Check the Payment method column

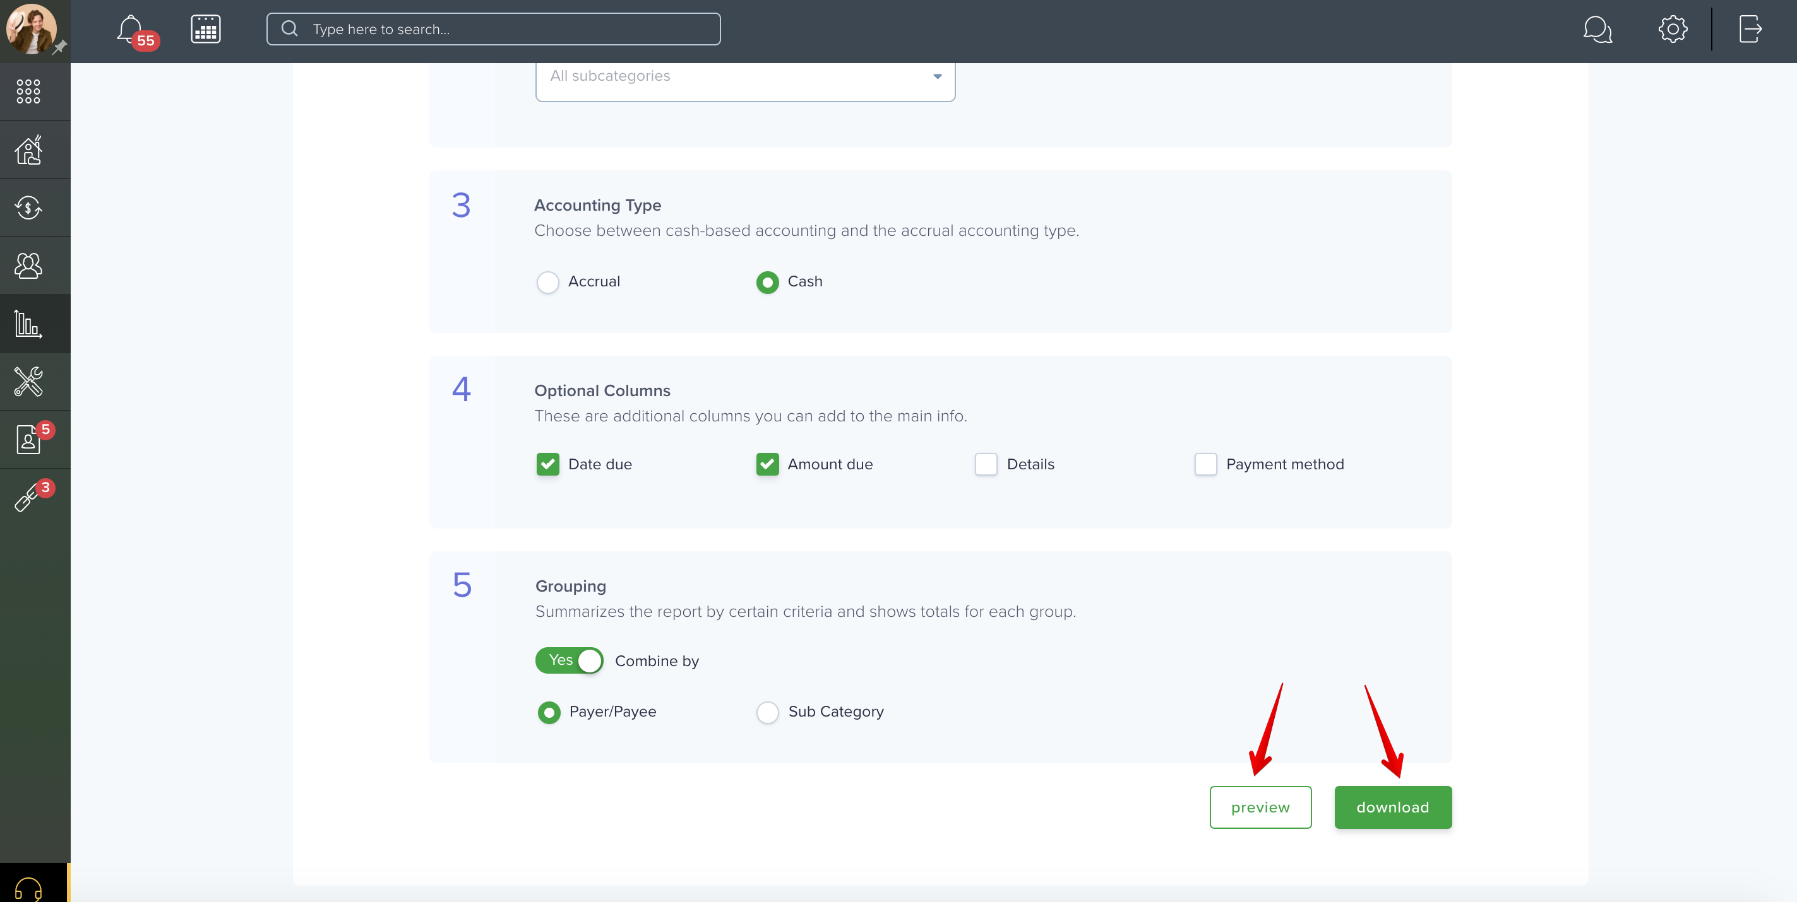pyautogui.click(x=1205, y=464)
